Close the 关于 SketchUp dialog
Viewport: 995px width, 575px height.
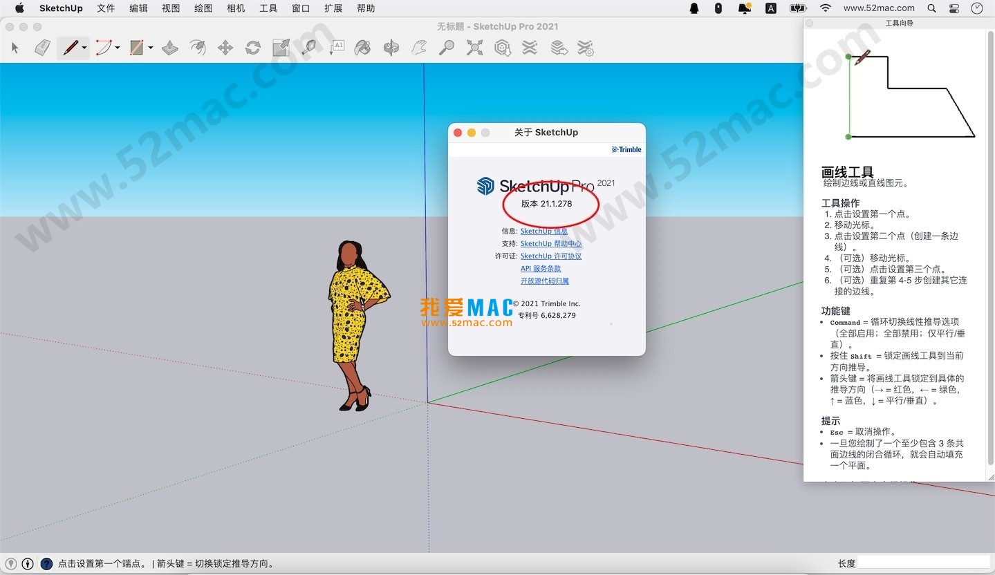click(458, 133)
